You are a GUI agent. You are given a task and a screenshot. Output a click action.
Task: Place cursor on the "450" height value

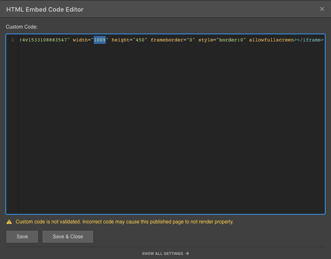point(140,40)
